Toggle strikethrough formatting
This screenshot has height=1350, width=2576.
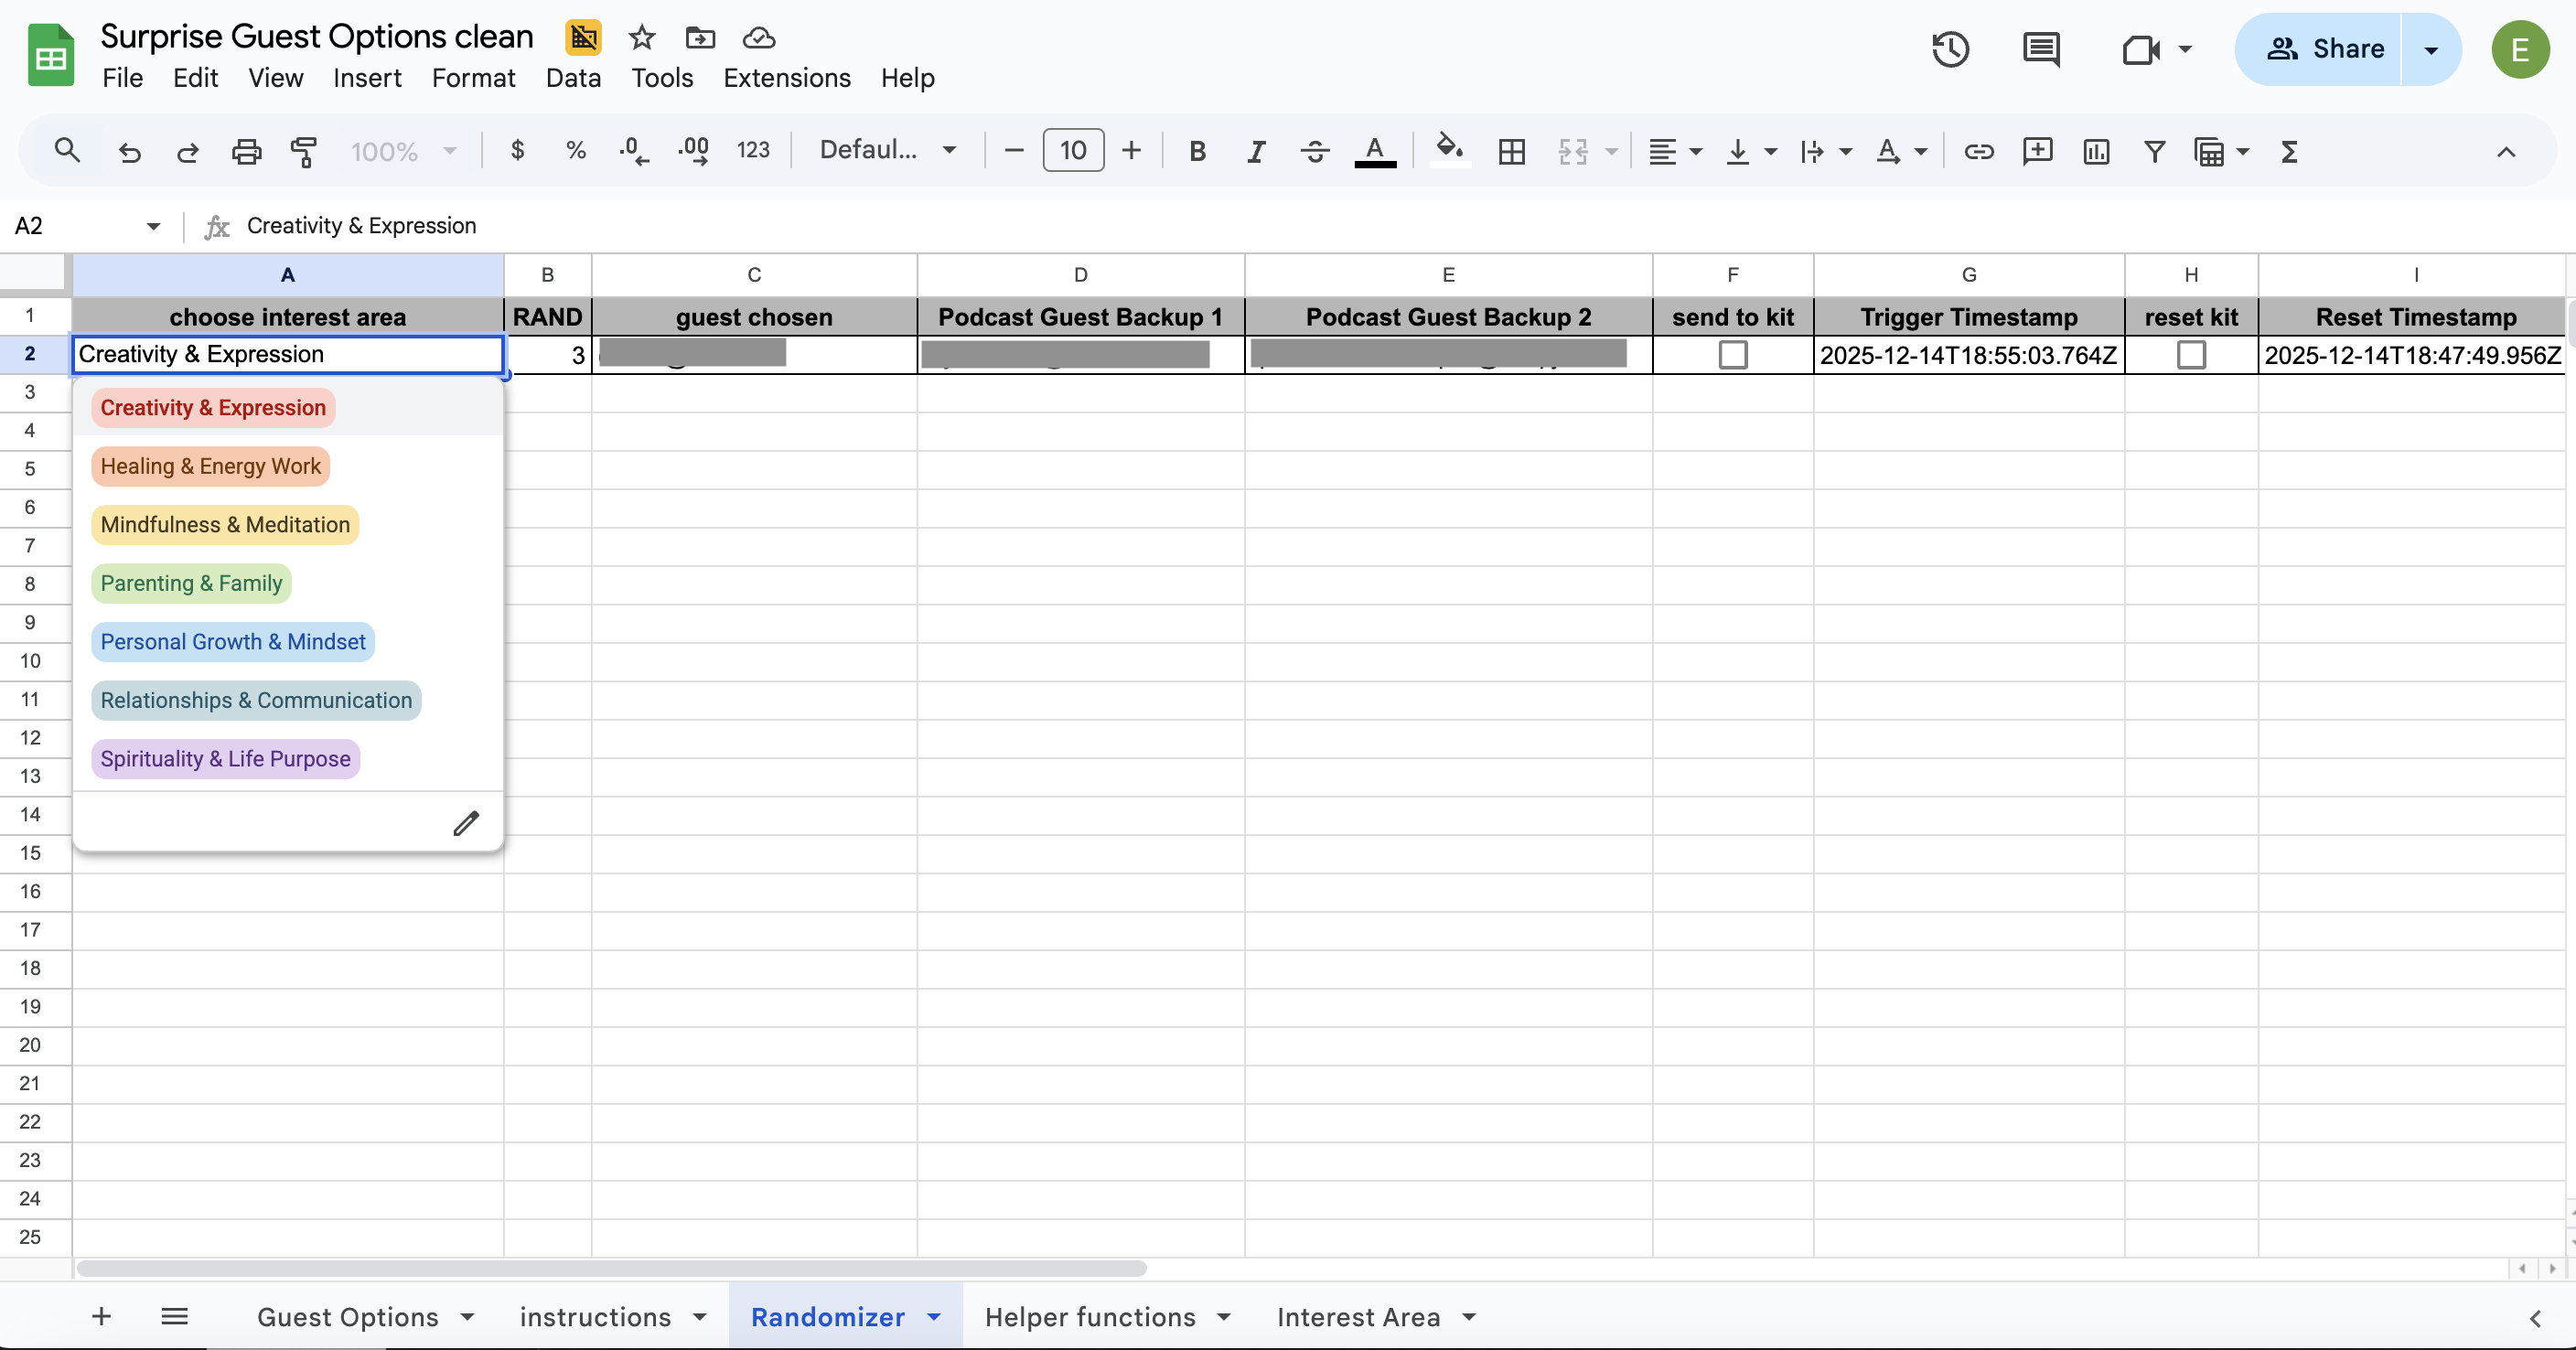point(1314,151)
